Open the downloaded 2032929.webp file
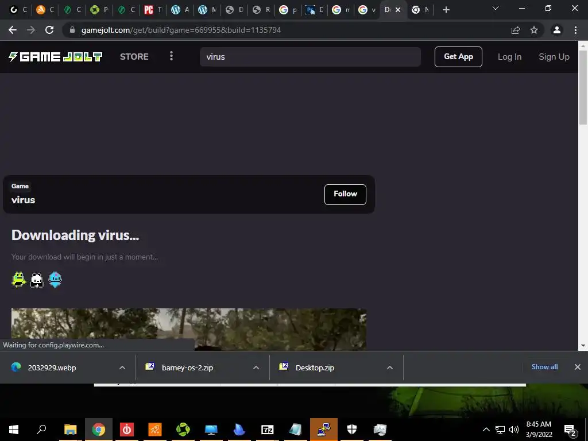This screenshot has width=588, height=441. click(x=52, y=367)
